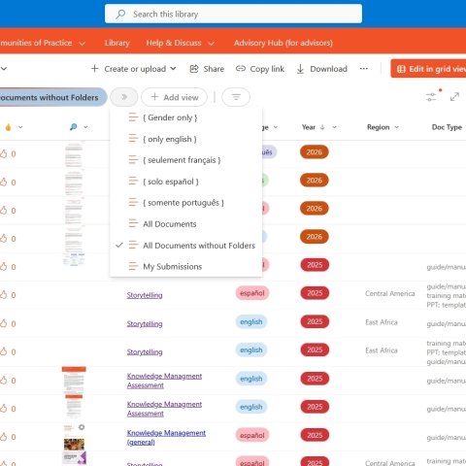Click the search magnifier icon

pos(120,14)
